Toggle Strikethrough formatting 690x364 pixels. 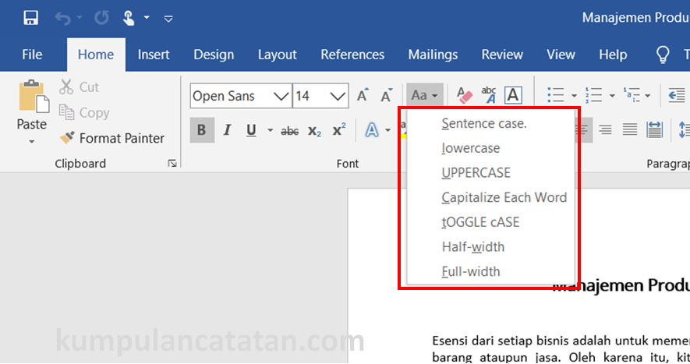289,131
